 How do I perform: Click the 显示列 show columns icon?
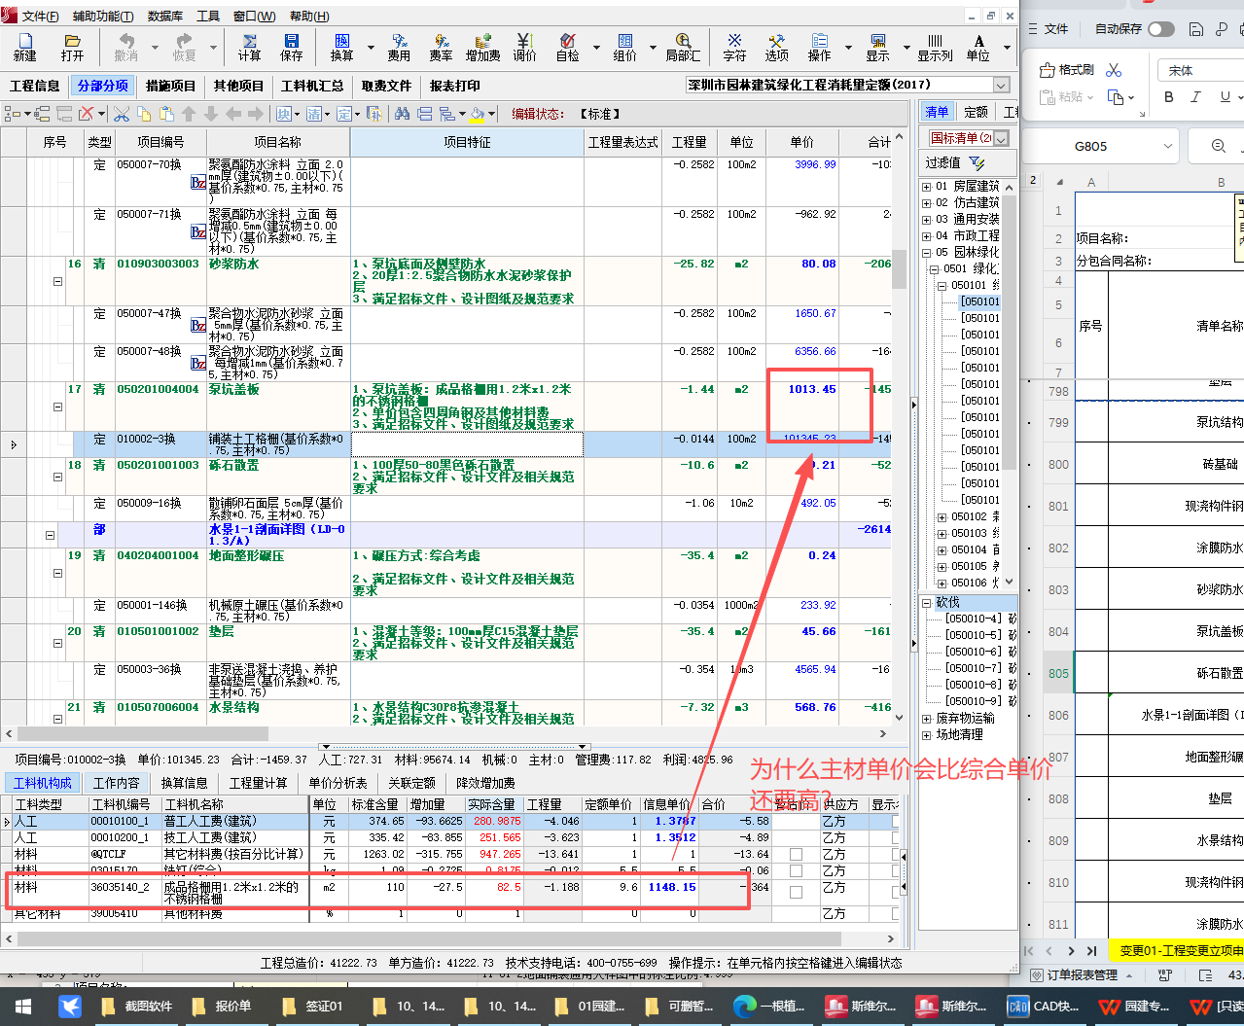[935, 47]
